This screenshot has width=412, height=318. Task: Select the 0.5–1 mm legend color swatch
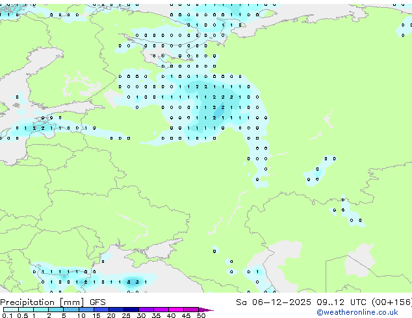point(26,310)
